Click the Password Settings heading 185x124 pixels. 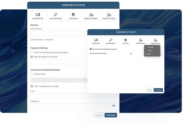(39, 48)
